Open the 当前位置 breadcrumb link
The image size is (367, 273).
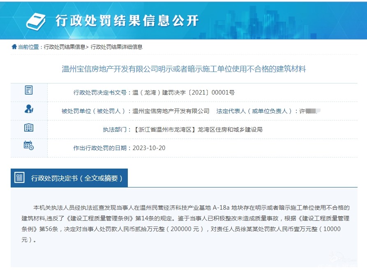coord(28,47)
